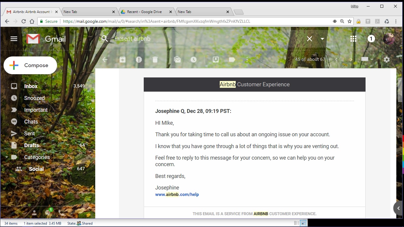
Task: Open the Hangouts phone calls icon
Action: 61,212
